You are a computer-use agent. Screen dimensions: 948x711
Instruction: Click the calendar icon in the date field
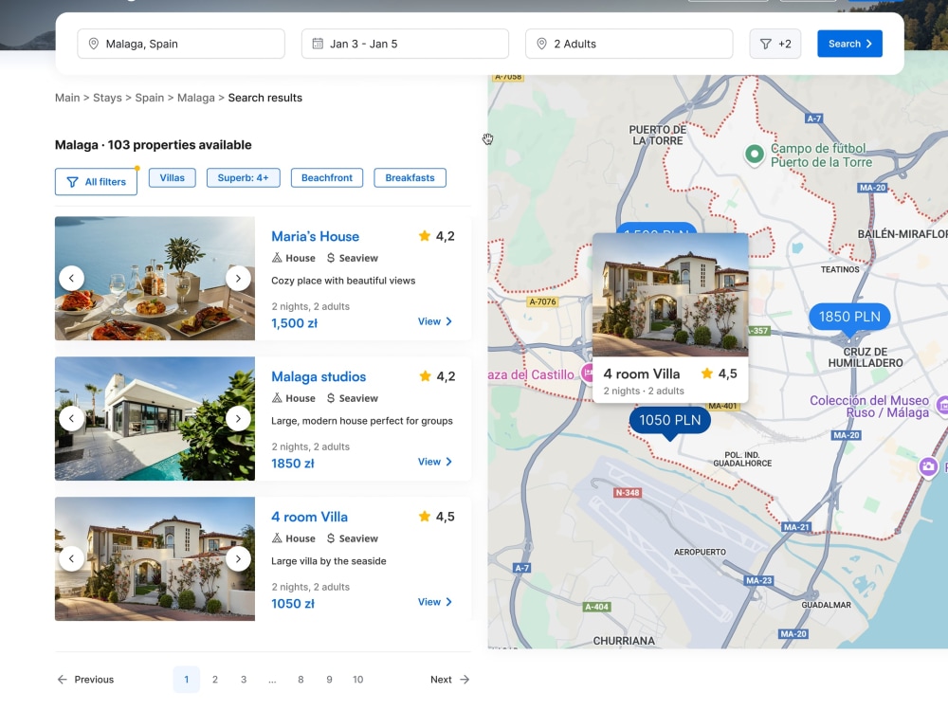pyautogui.click(x=318, y=44)
